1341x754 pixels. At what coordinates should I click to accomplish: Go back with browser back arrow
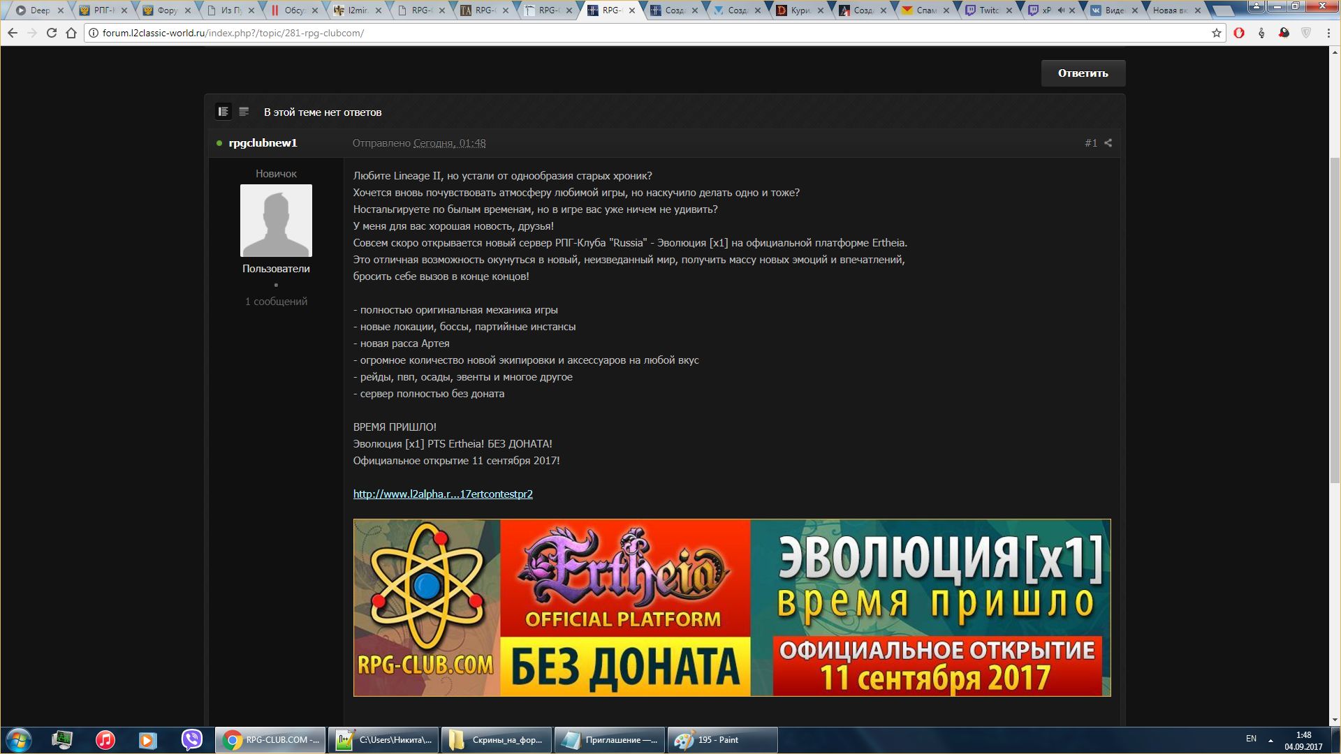click(12, 33)
